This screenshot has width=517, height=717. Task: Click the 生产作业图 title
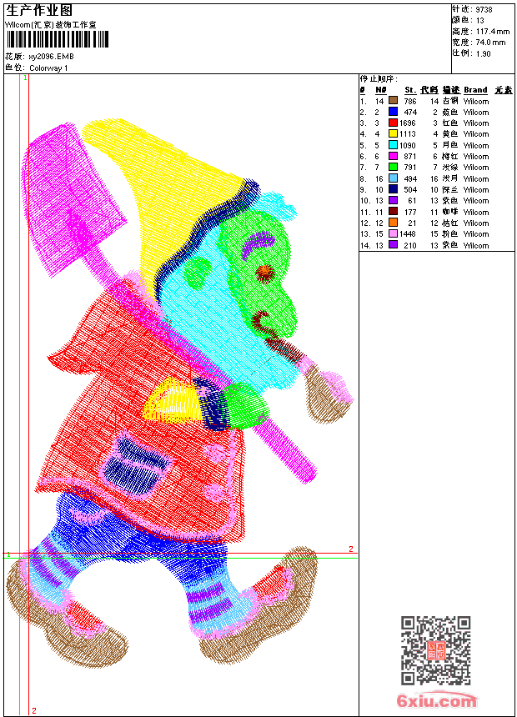(39, 11)
